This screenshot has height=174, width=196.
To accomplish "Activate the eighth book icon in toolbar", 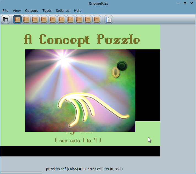I will pos(79,19).
